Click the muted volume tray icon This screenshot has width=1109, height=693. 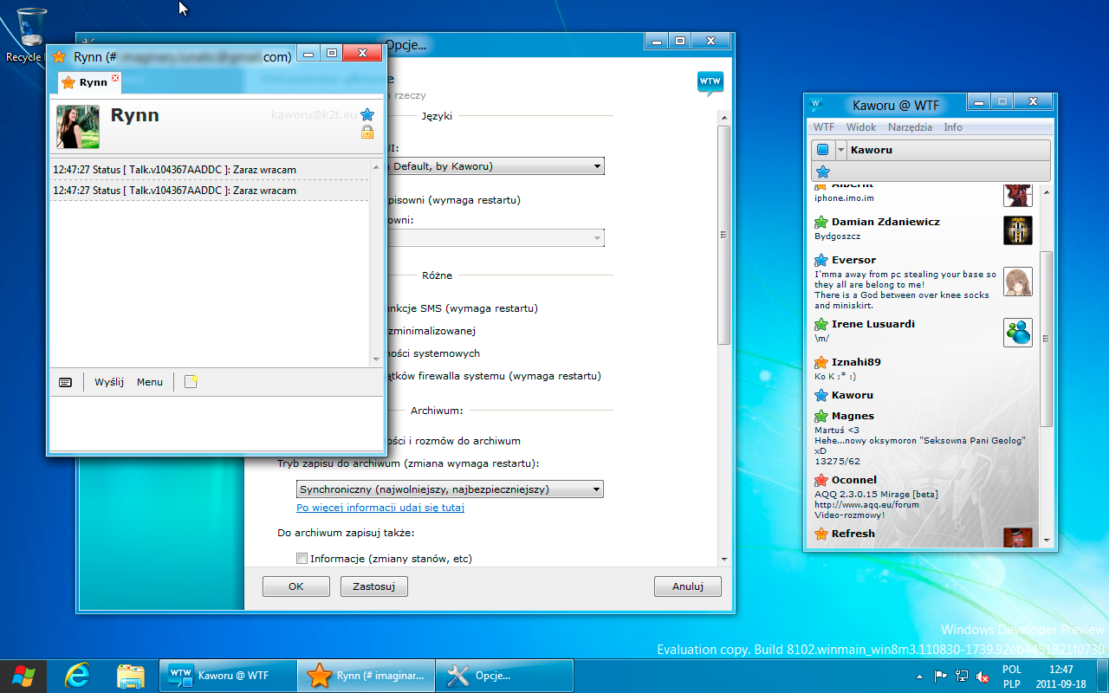point(983,677)
